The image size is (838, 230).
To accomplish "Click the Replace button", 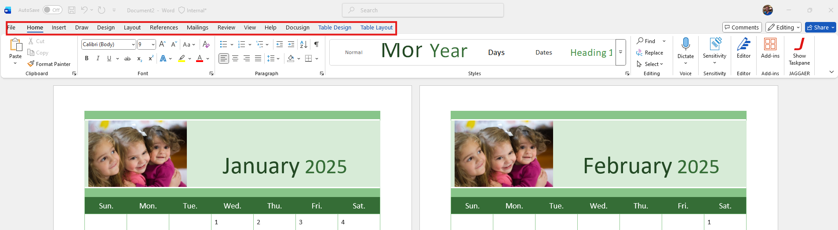I will tap(650, 53).
